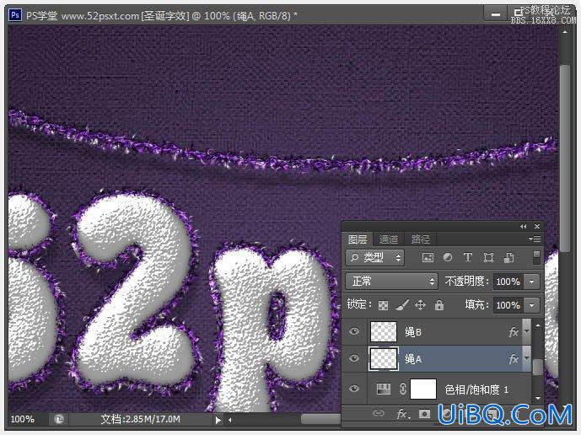The width and height of the screenshot is (581, 435).
Task: Expand layer effects of 绳B
Action: pos(526,331)
